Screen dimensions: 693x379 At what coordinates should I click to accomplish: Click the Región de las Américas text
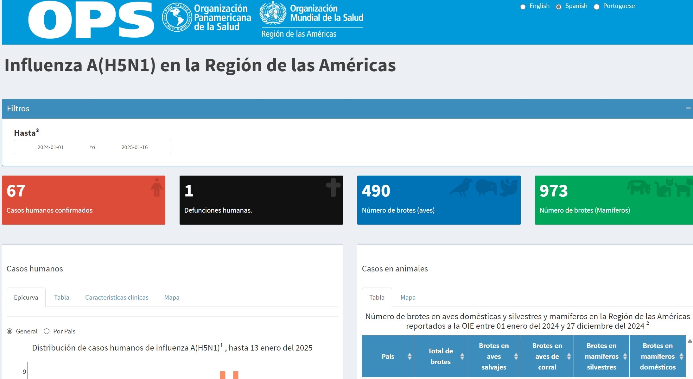coord(299,34)
